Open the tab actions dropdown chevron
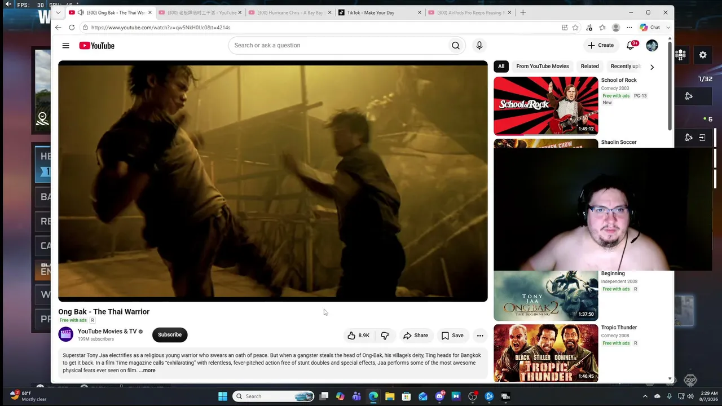 58,12
